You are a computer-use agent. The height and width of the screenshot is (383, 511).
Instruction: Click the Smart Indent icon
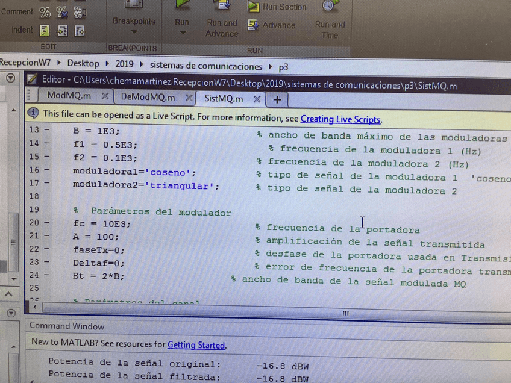click(x=45, y=31)
